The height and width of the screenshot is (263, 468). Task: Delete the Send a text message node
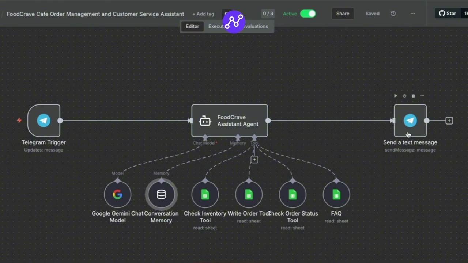tap(413, 96)
